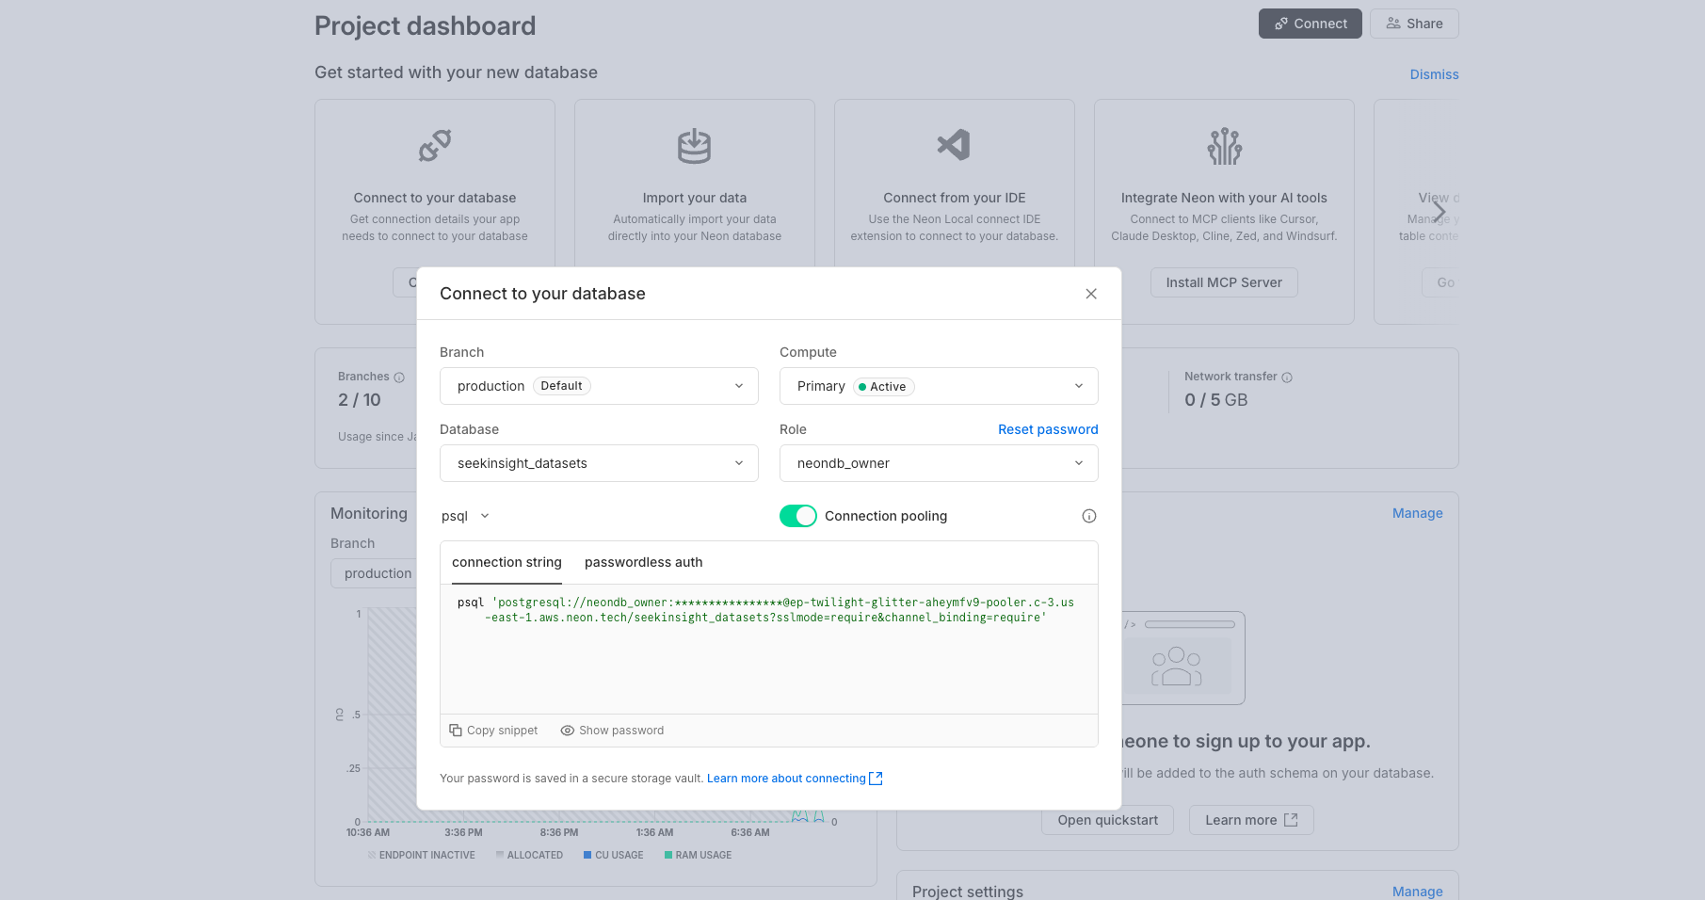Open Learn more about connecting link
1705x900 pixels.
[x=795, y=779]
